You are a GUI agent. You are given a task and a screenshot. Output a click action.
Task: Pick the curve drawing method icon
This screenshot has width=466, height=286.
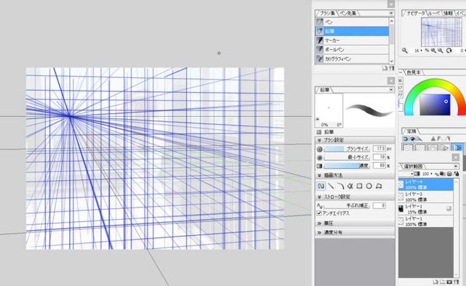click(x=340, y=186)
